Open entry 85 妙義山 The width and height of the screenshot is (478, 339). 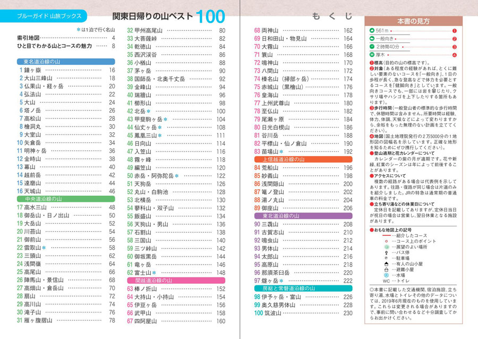tap(303, 176)
